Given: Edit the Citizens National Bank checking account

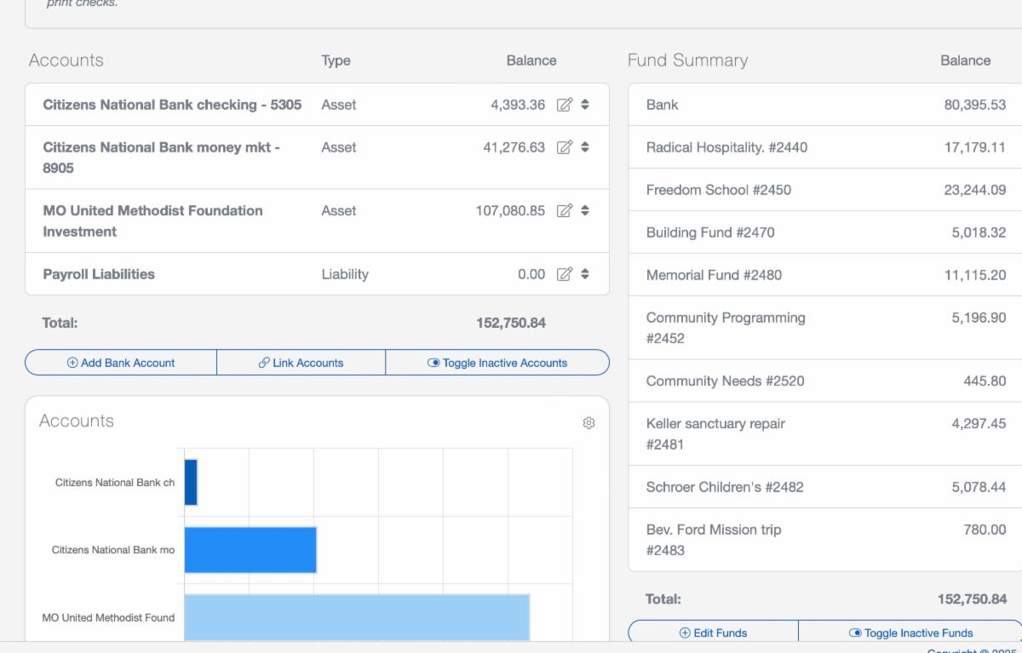Looking at the screenshot, I should pos(564,105).
